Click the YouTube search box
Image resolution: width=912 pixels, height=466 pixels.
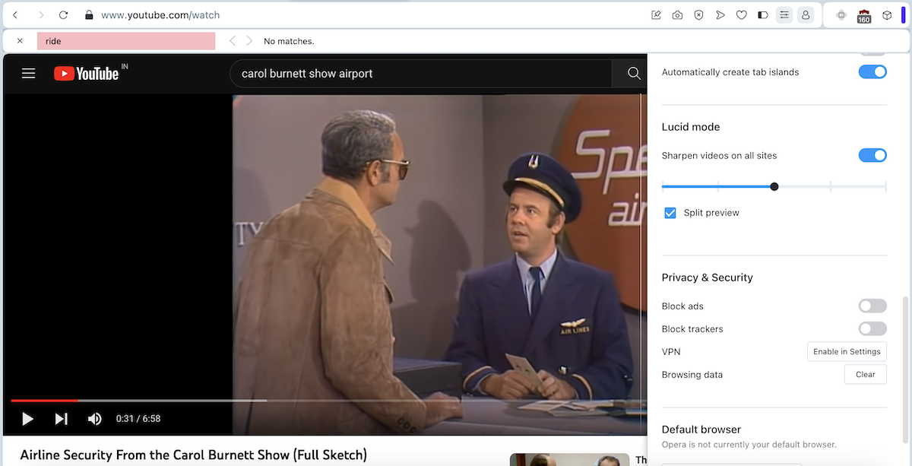coord(421,74)
